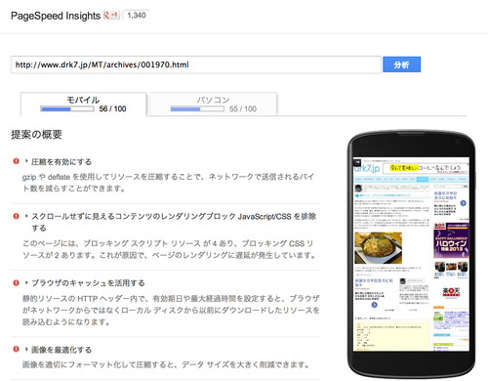Click the 1,340 share count bubble
488x381 pixels.
[137, 16]
